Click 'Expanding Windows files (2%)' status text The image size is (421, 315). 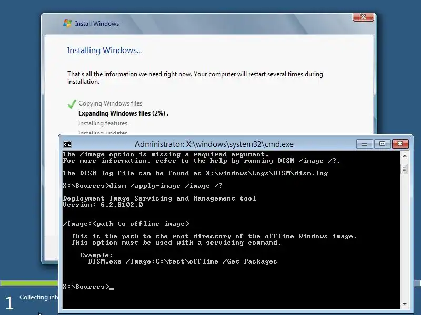(123, 113)
